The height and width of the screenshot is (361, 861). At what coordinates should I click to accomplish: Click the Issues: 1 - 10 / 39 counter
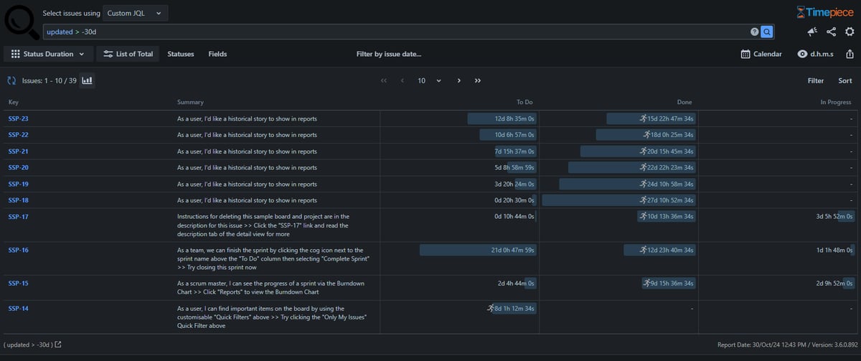(x=50, y=81)
